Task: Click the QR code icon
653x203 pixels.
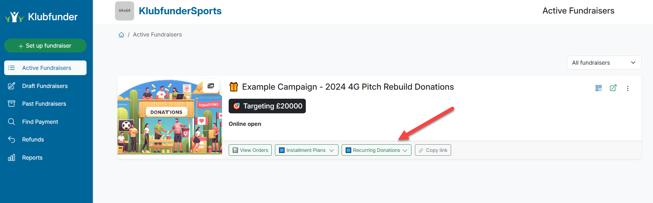Action: tap(598, 88)
